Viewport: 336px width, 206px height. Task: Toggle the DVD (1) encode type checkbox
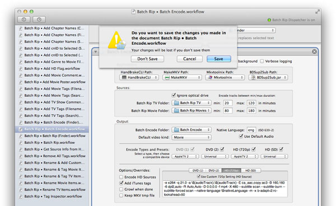[193, 149]
